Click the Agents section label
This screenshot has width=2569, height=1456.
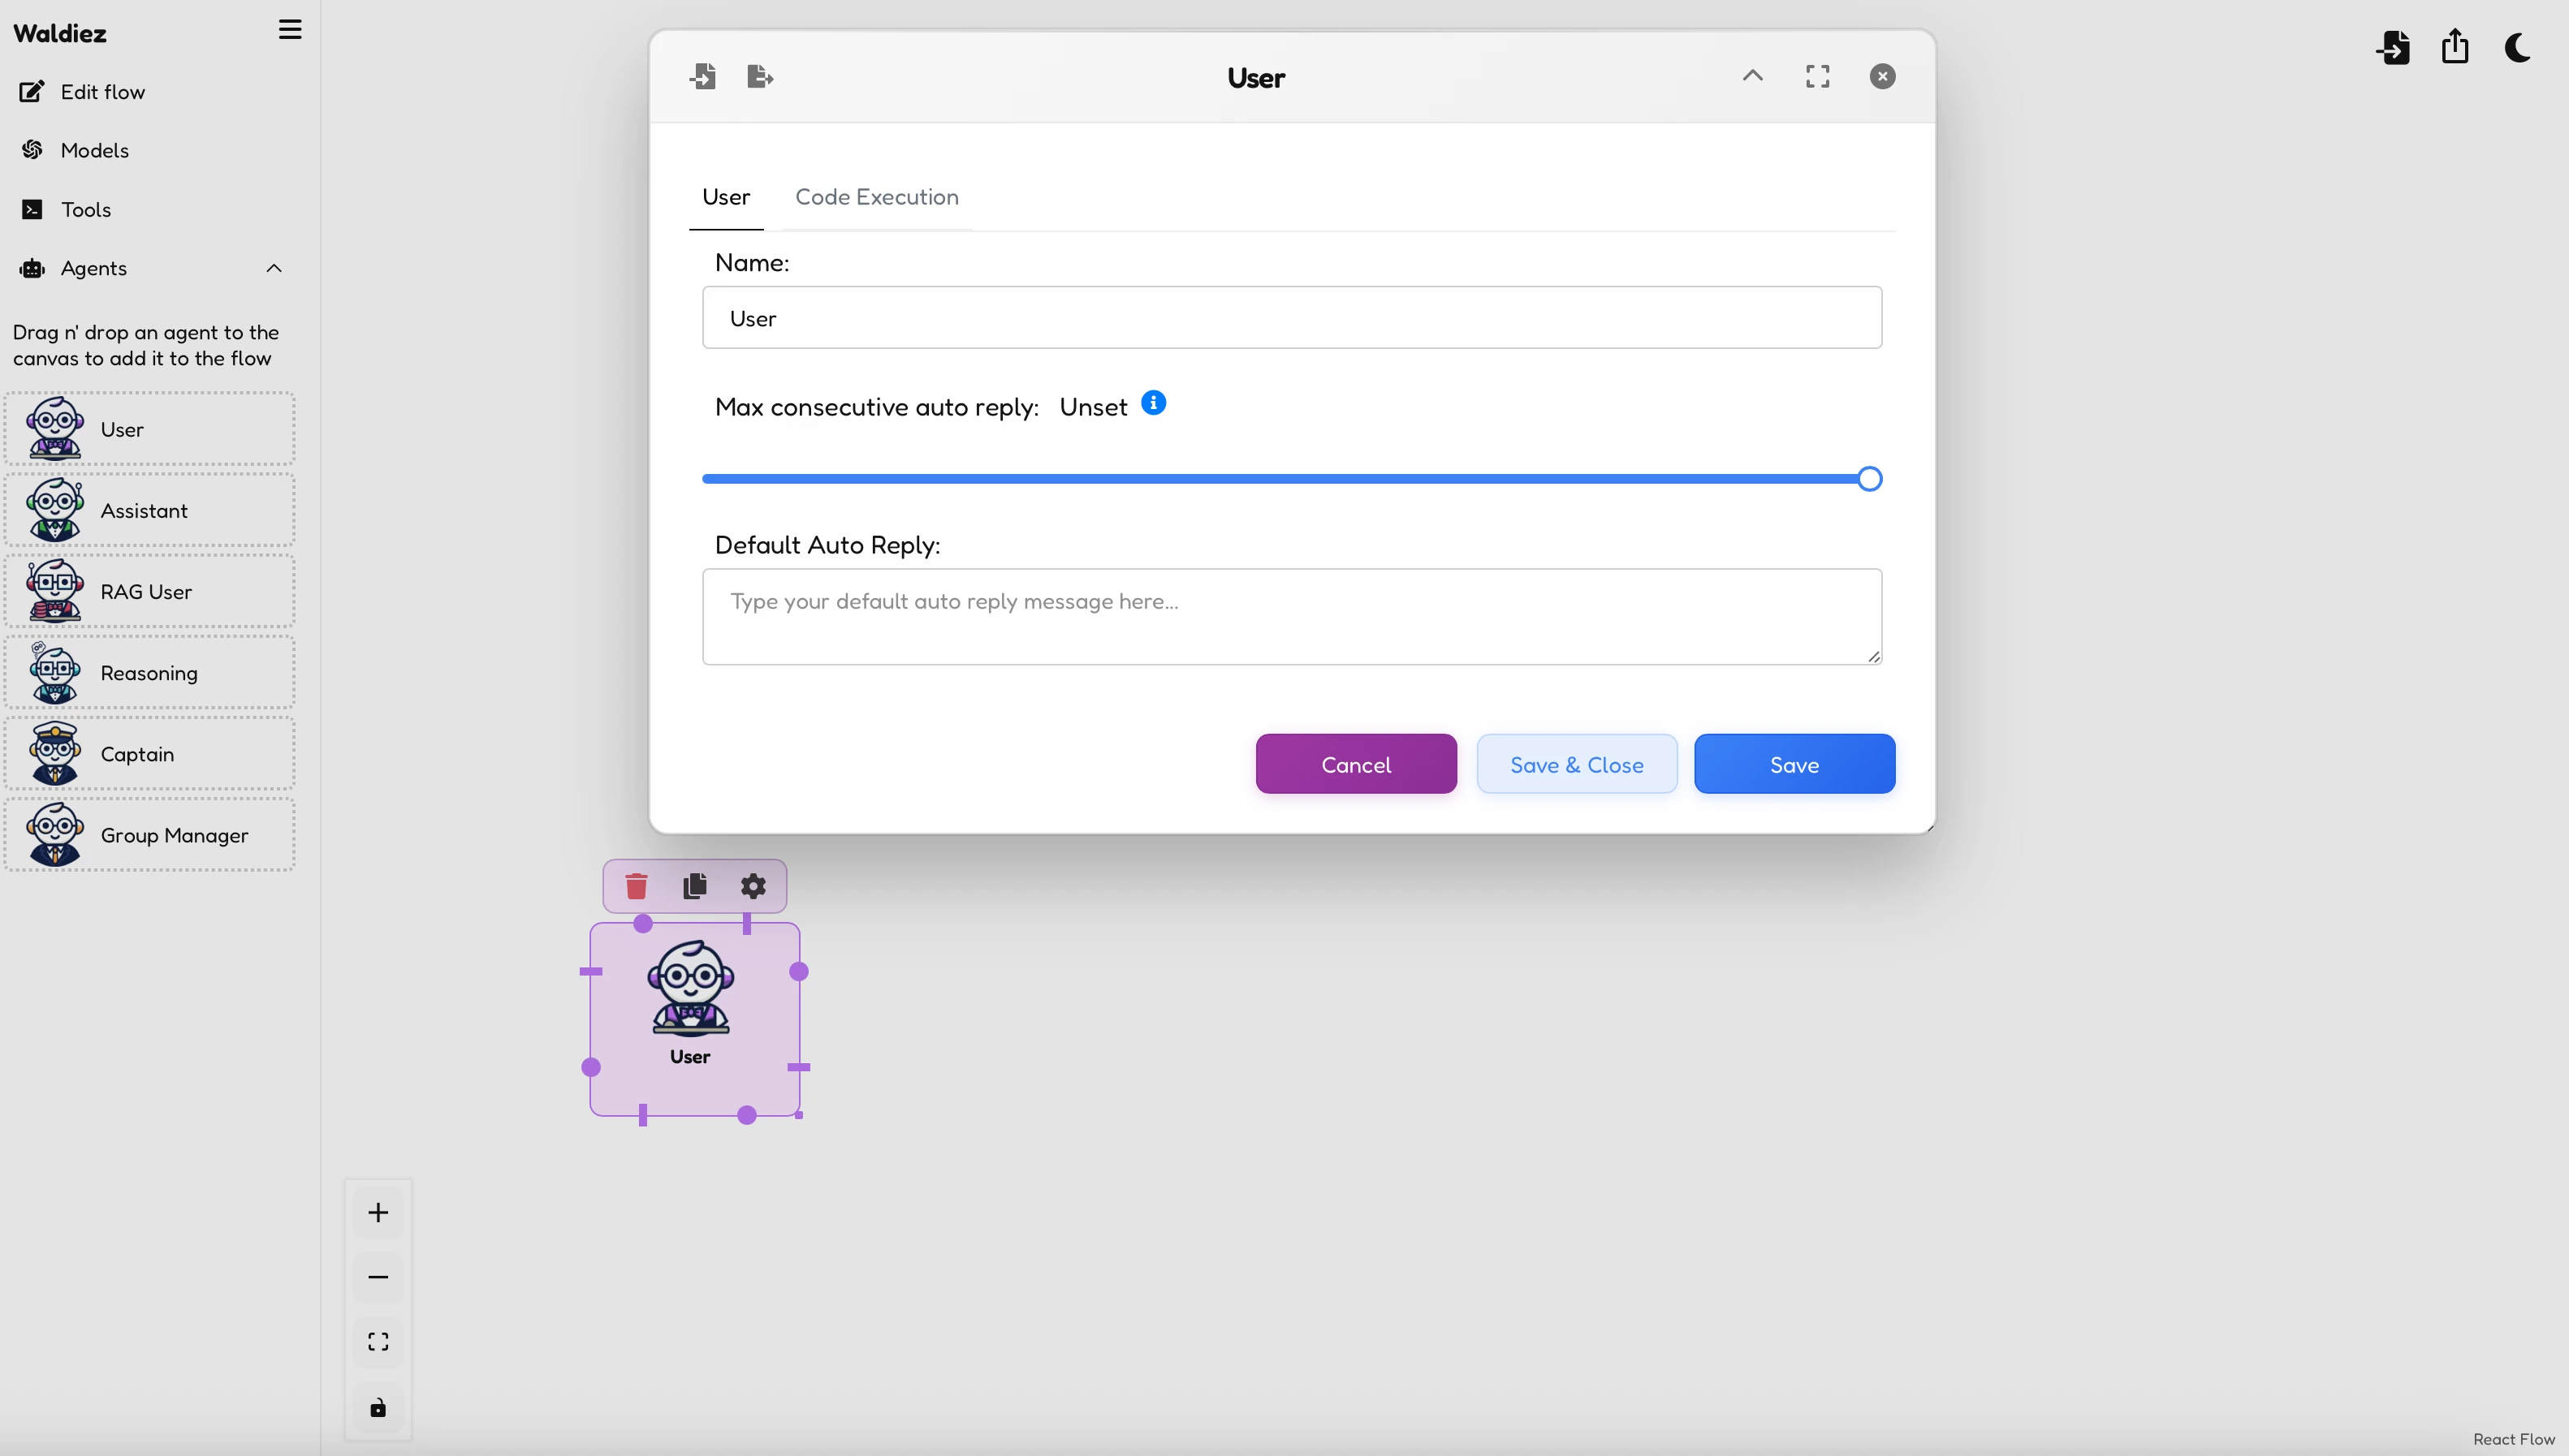tap(93, 268)
